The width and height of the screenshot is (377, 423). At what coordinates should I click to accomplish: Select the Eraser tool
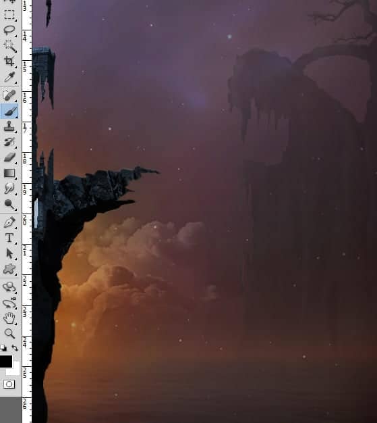point(9,157)
